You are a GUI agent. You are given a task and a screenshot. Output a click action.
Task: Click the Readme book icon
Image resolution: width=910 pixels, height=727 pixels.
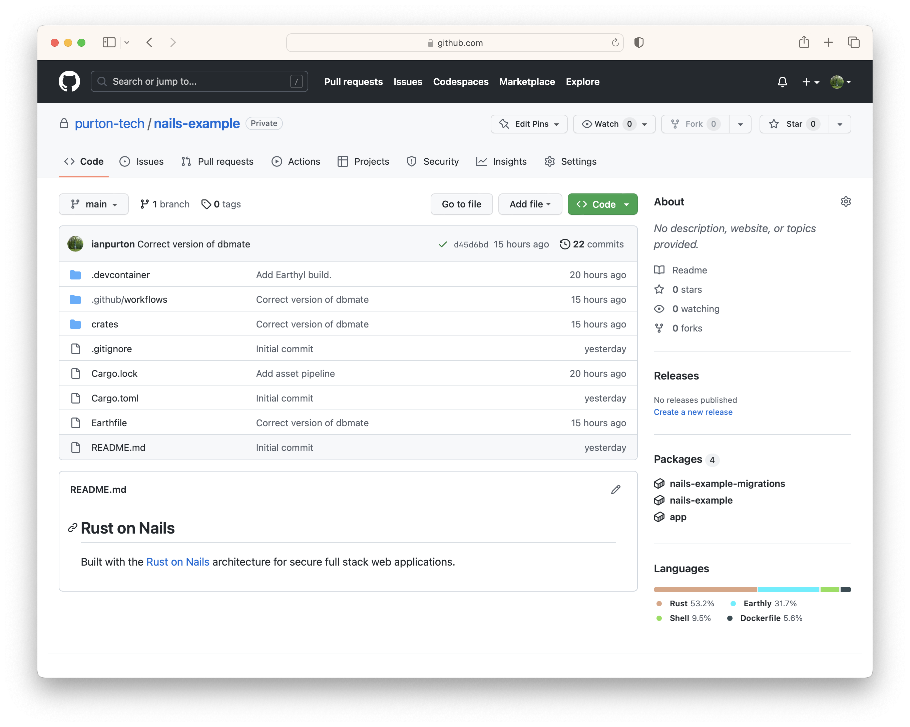click(659, 270)
